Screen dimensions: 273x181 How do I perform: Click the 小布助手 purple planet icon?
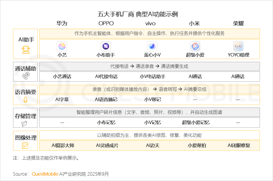tap(106, 46)
